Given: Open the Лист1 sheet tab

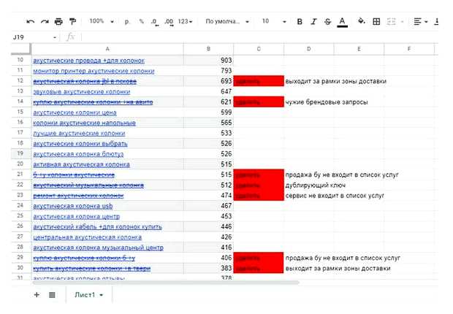Looking at the screenshot, I should tap(88, 294).
